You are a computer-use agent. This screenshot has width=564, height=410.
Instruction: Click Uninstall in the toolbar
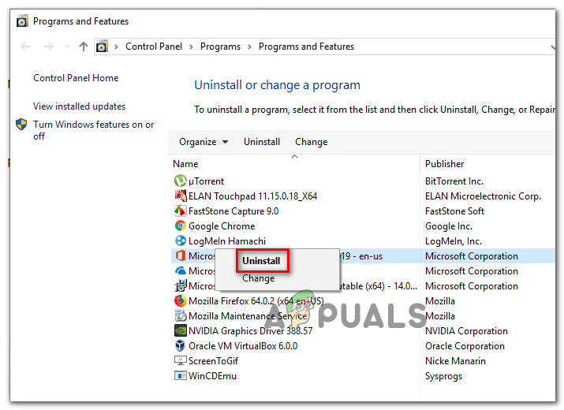click(x=262, y=142)
